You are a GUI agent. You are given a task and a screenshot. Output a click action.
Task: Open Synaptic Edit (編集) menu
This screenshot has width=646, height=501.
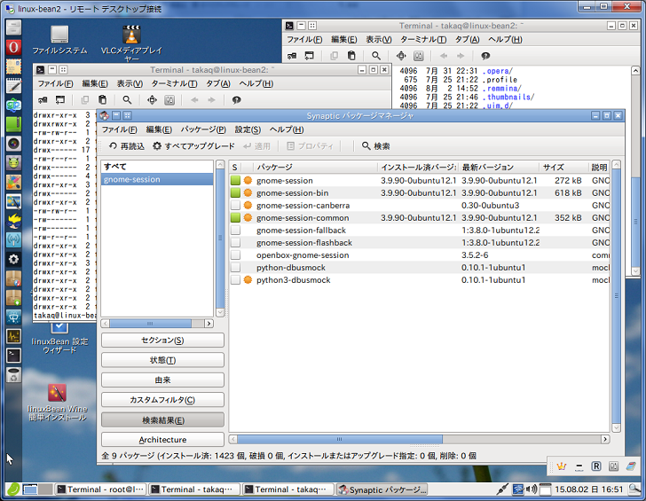pos(159,129)
